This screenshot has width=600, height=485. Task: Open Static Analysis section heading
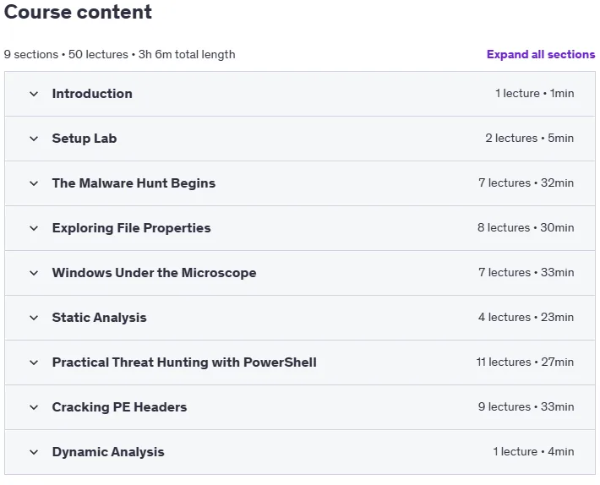coord(99,318)
